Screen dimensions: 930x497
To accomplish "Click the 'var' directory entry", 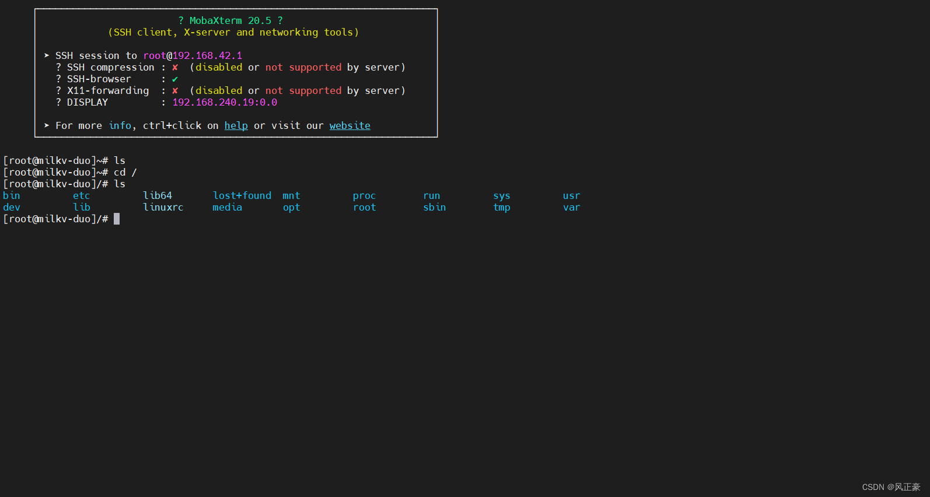I will coord(572,207).
